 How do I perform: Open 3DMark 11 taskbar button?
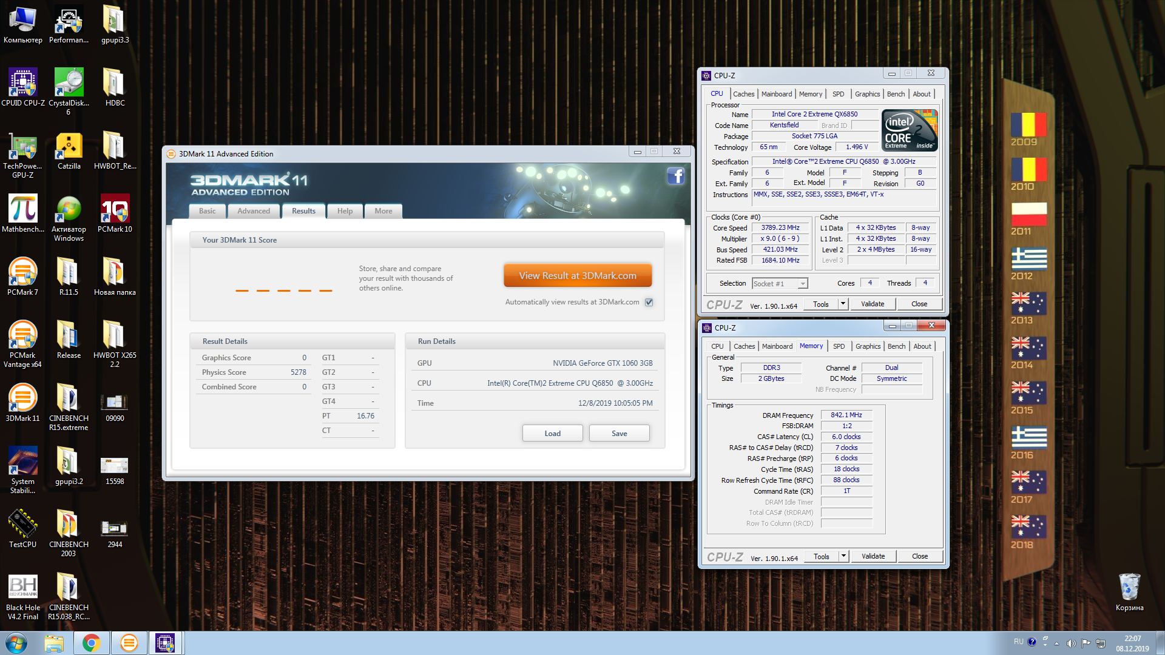point(129,643)
